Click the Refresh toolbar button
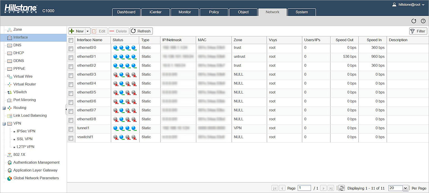The height and width of the screenshot is (193, 429). [x=141, y=31]
